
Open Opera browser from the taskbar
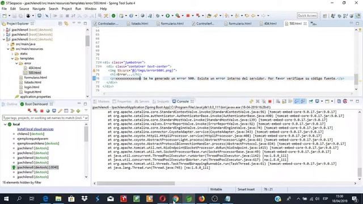pyautogui.click(x=163, y=199)
